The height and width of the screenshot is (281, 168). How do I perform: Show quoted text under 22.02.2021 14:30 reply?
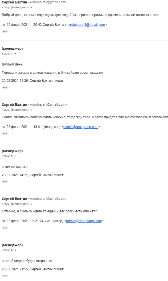click(x=5, y=88)
